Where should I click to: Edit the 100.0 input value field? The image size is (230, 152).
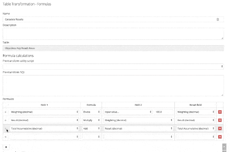163,112
